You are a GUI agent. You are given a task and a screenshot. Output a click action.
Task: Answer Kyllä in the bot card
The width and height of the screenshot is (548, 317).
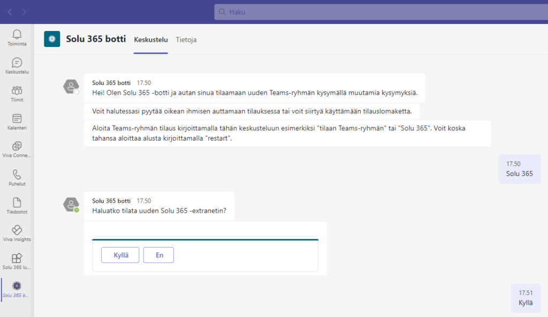click(x=120, y=255)
